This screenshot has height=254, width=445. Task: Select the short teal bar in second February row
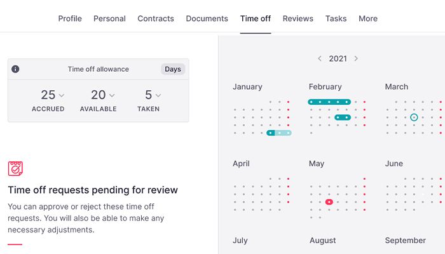click(x=343, y=117)
